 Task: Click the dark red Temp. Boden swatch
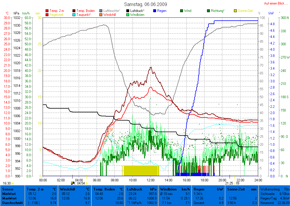[x=74, y=11]
